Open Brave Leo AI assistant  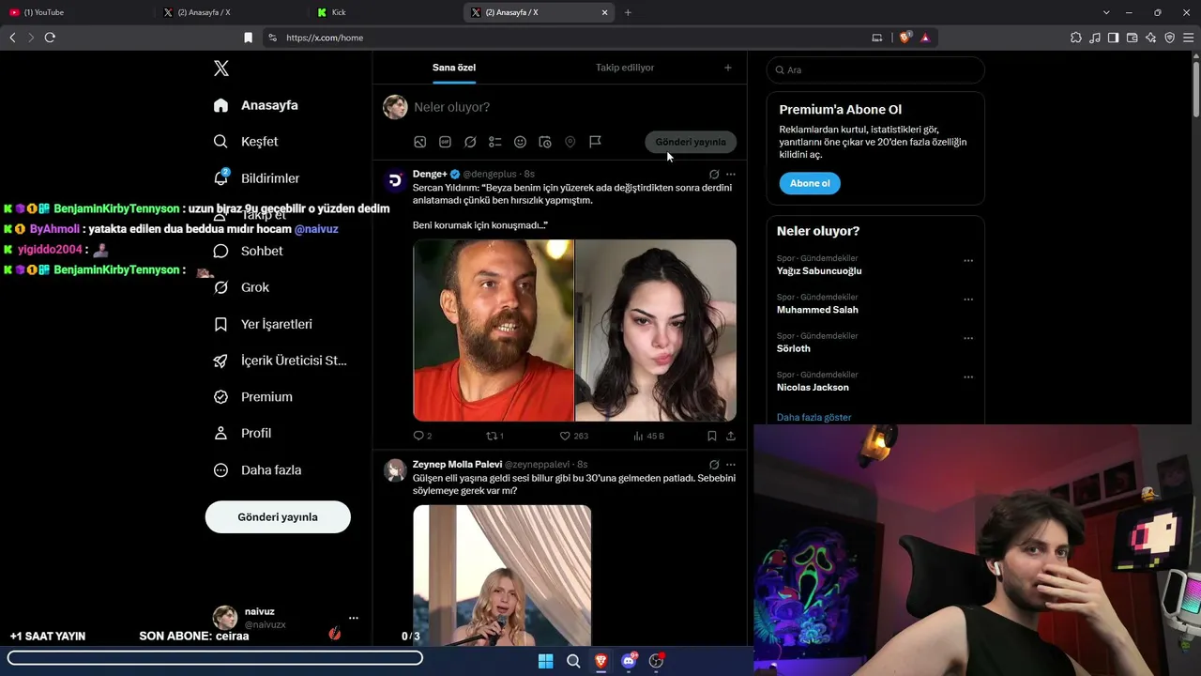[1150, 38]
